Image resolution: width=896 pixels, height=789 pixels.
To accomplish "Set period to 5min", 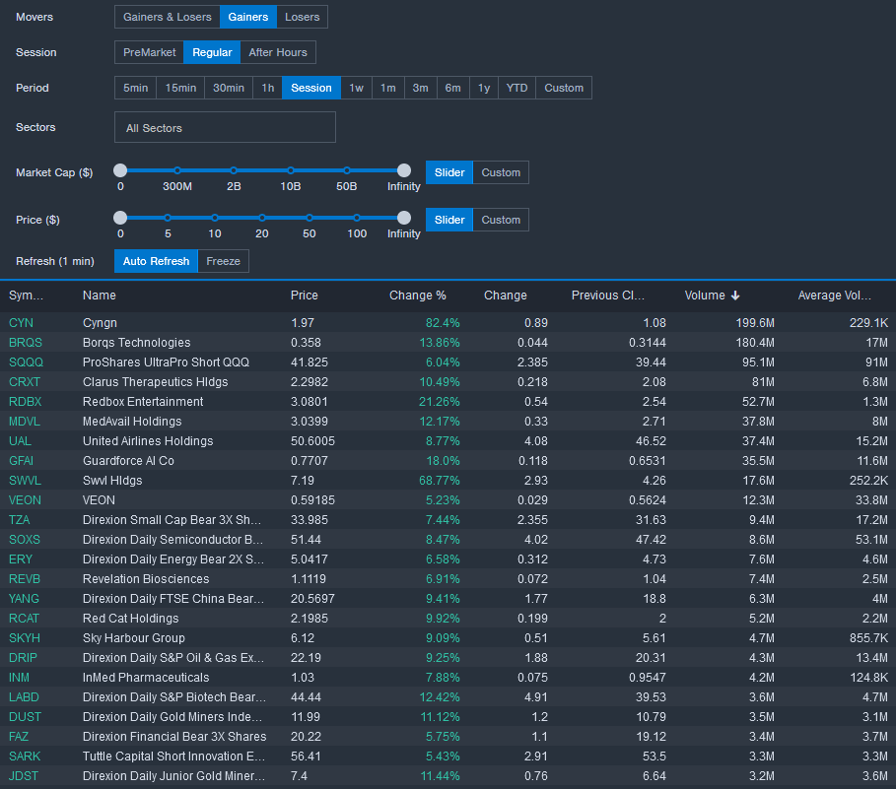I will (135, 88).
